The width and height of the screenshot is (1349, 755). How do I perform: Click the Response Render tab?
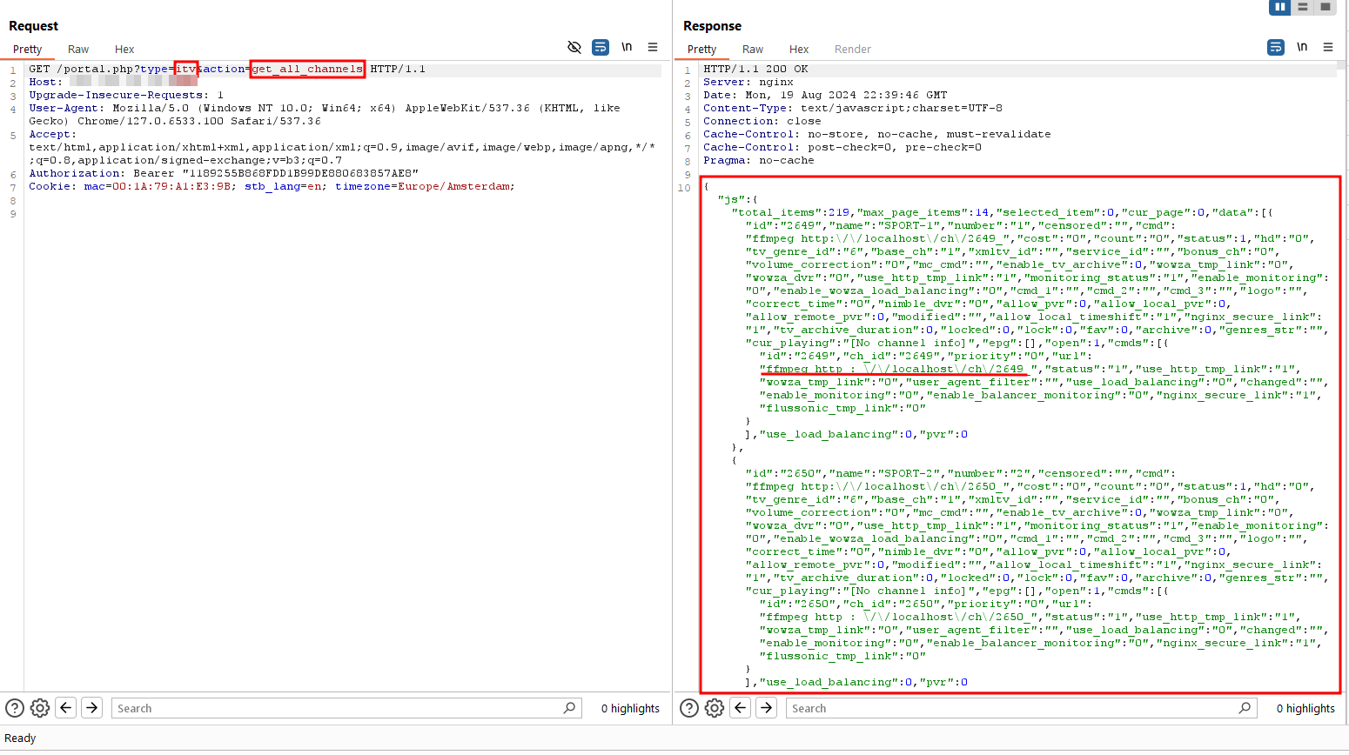click(852, 50)
